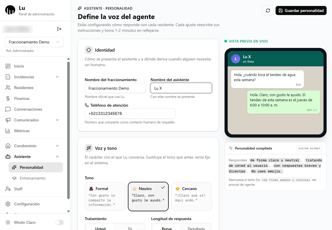Expand the Comunicados submenu chevron
Image resolution: width=332 pixels, height=230 pixels.
pos(57,120)
